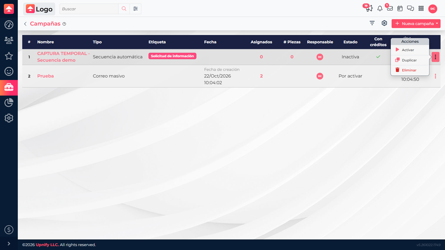This screenshot has height=250, width=445.
Task: Click the Upnify LLC. footer link
Action: (47, 245)
